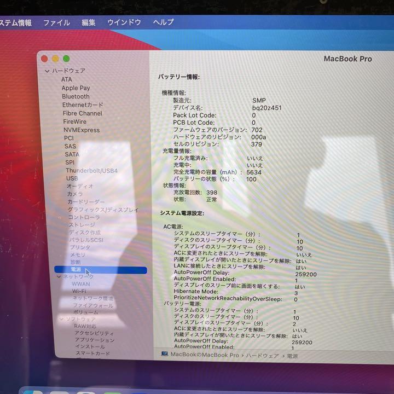Click the Hibernate Mode: label
The image size is (394, 394).
(x=196, y=292)
